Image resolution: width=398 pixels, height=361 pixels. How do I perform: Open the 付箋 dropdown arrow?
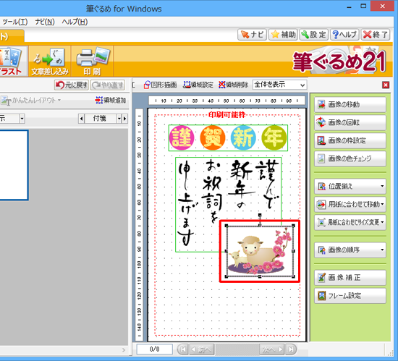(119, 119)
